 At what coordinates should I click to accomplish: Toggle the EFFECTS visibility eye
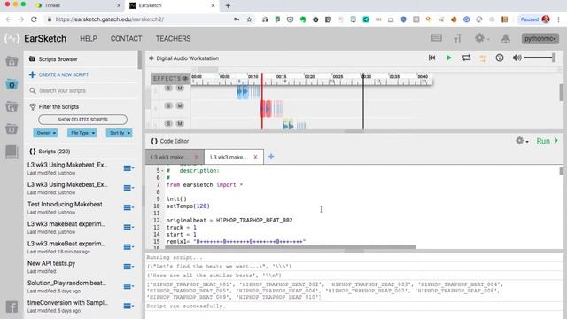[185, 78]
